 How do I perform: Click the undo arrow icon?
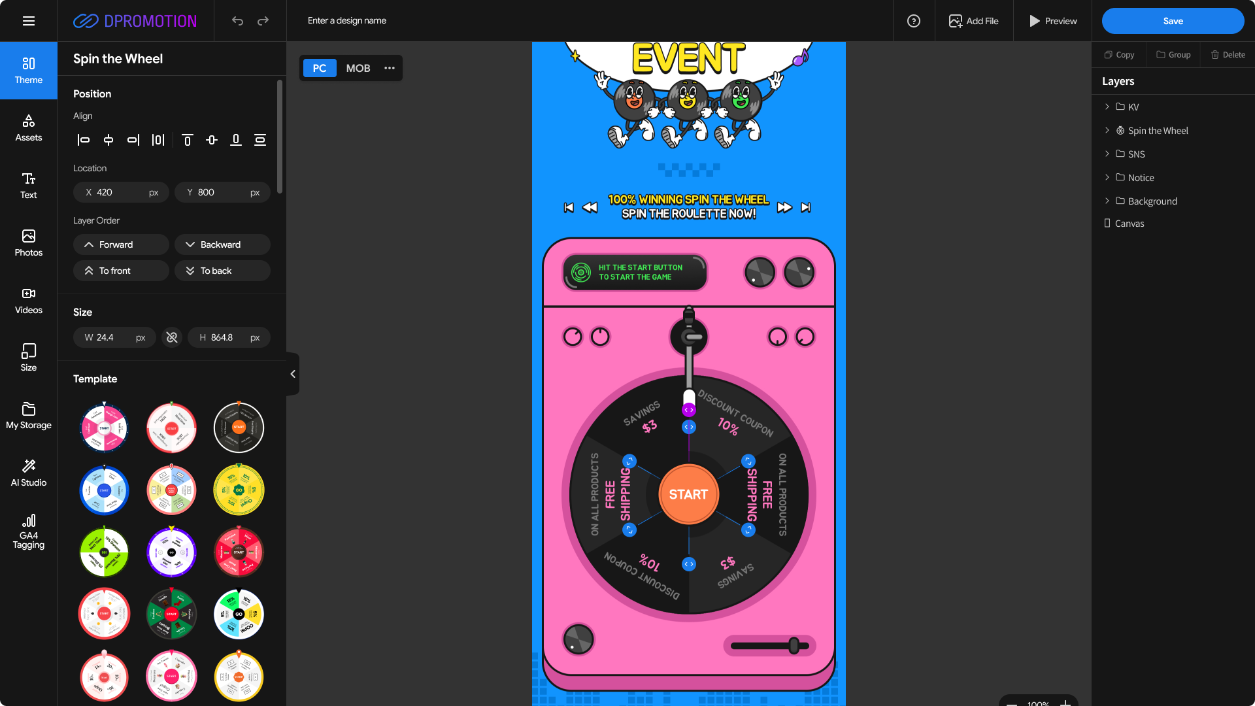coord(237,21)
